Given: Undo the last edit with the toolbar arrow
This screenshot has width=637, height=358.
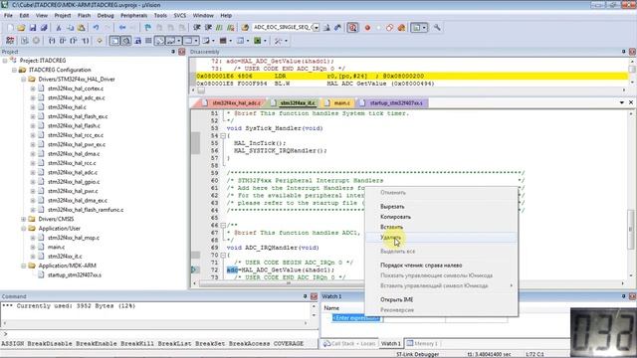Looking at the screenshot, I should click(x=96, y=28).
